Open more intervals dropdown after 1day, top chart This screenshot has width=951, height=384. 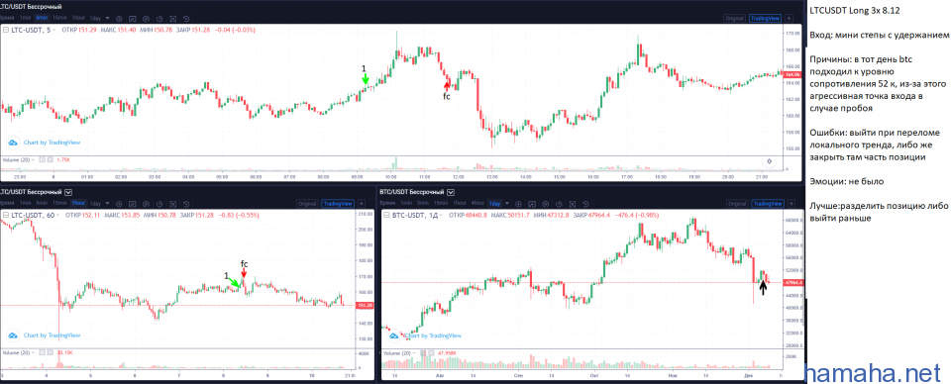pyautogui.click(x=107, y=18)
